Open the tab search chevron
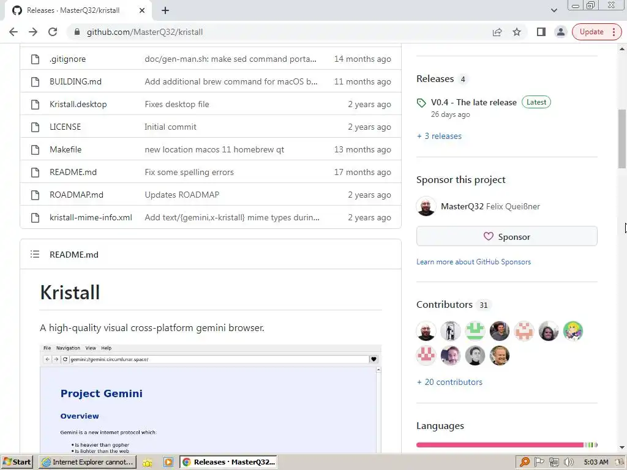This screenshot has height=470, width=627. 554,10
